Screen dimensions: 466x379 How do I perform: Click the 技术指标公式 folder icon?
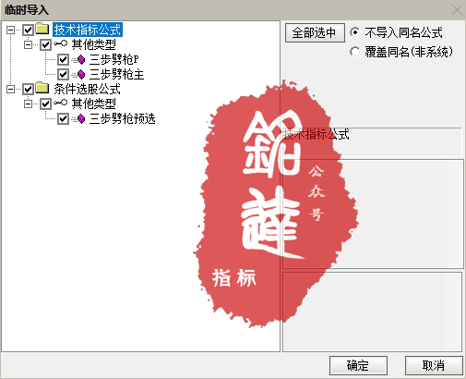click(42, 29)
